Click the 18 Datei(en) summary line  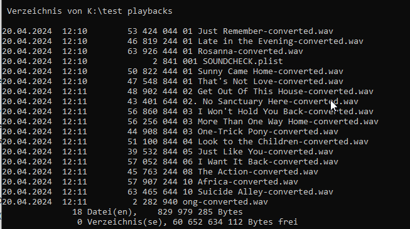coord(158,212)
